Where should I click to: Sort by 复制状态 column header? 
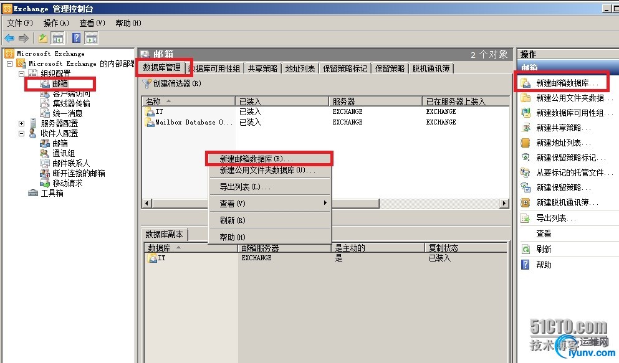466,248
